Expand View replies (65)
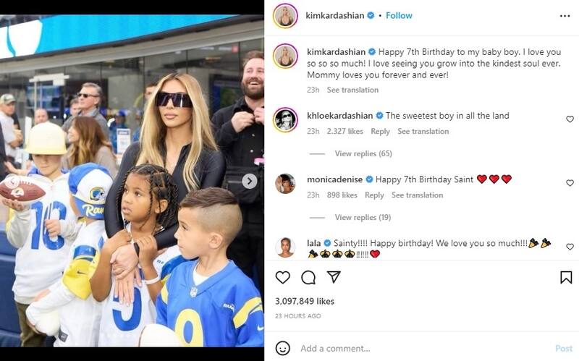579x361 pixels. pos(363,153)
